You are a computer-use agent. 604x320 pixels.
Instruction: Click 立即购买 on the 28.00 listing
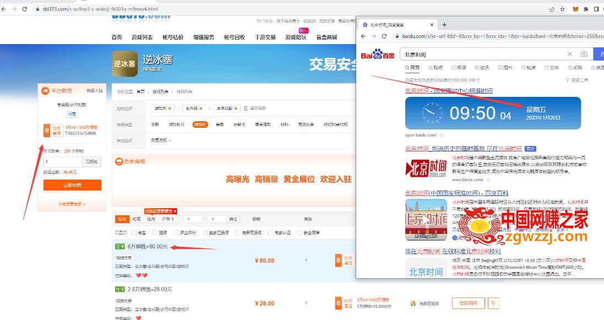(469, 303)
